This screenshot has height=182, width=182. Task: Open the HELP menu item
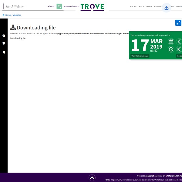141,6
